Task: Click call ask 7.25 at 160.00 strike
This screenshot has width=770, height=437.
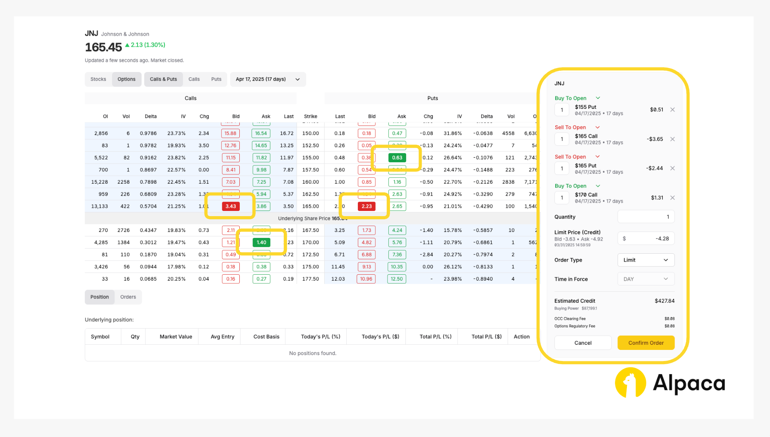Action: [261, 182]
